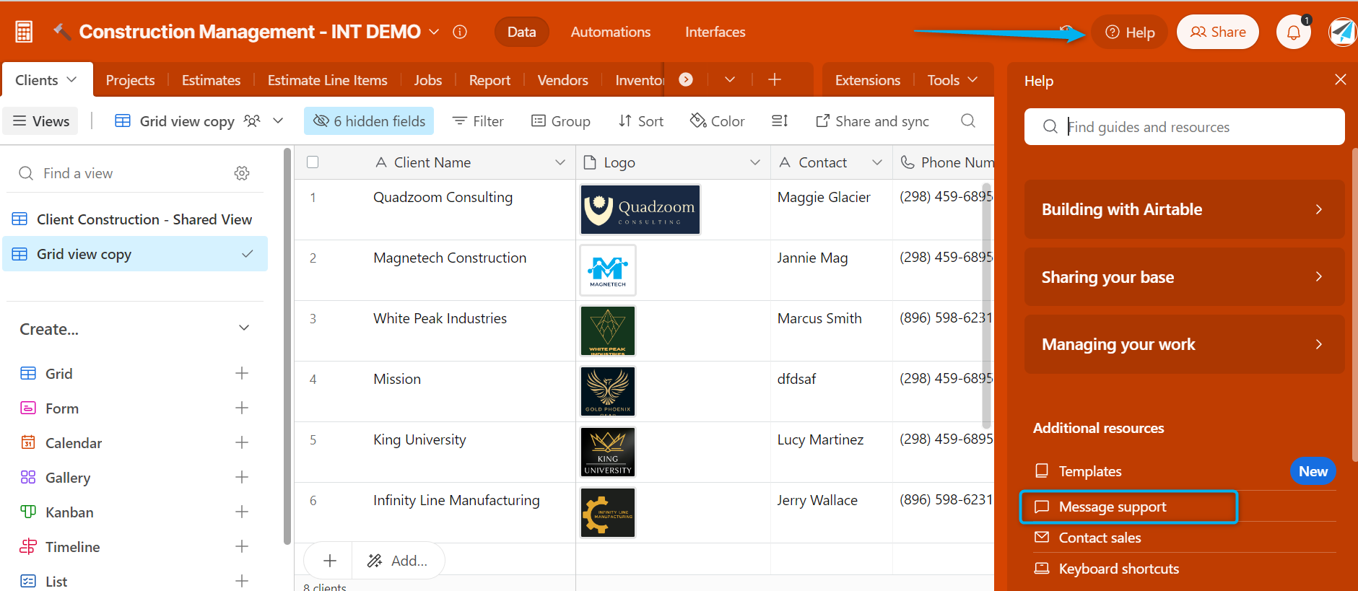Add a new Kanban view
Image resolution: width=1358 pixels, height=591 pixels.
242,512
